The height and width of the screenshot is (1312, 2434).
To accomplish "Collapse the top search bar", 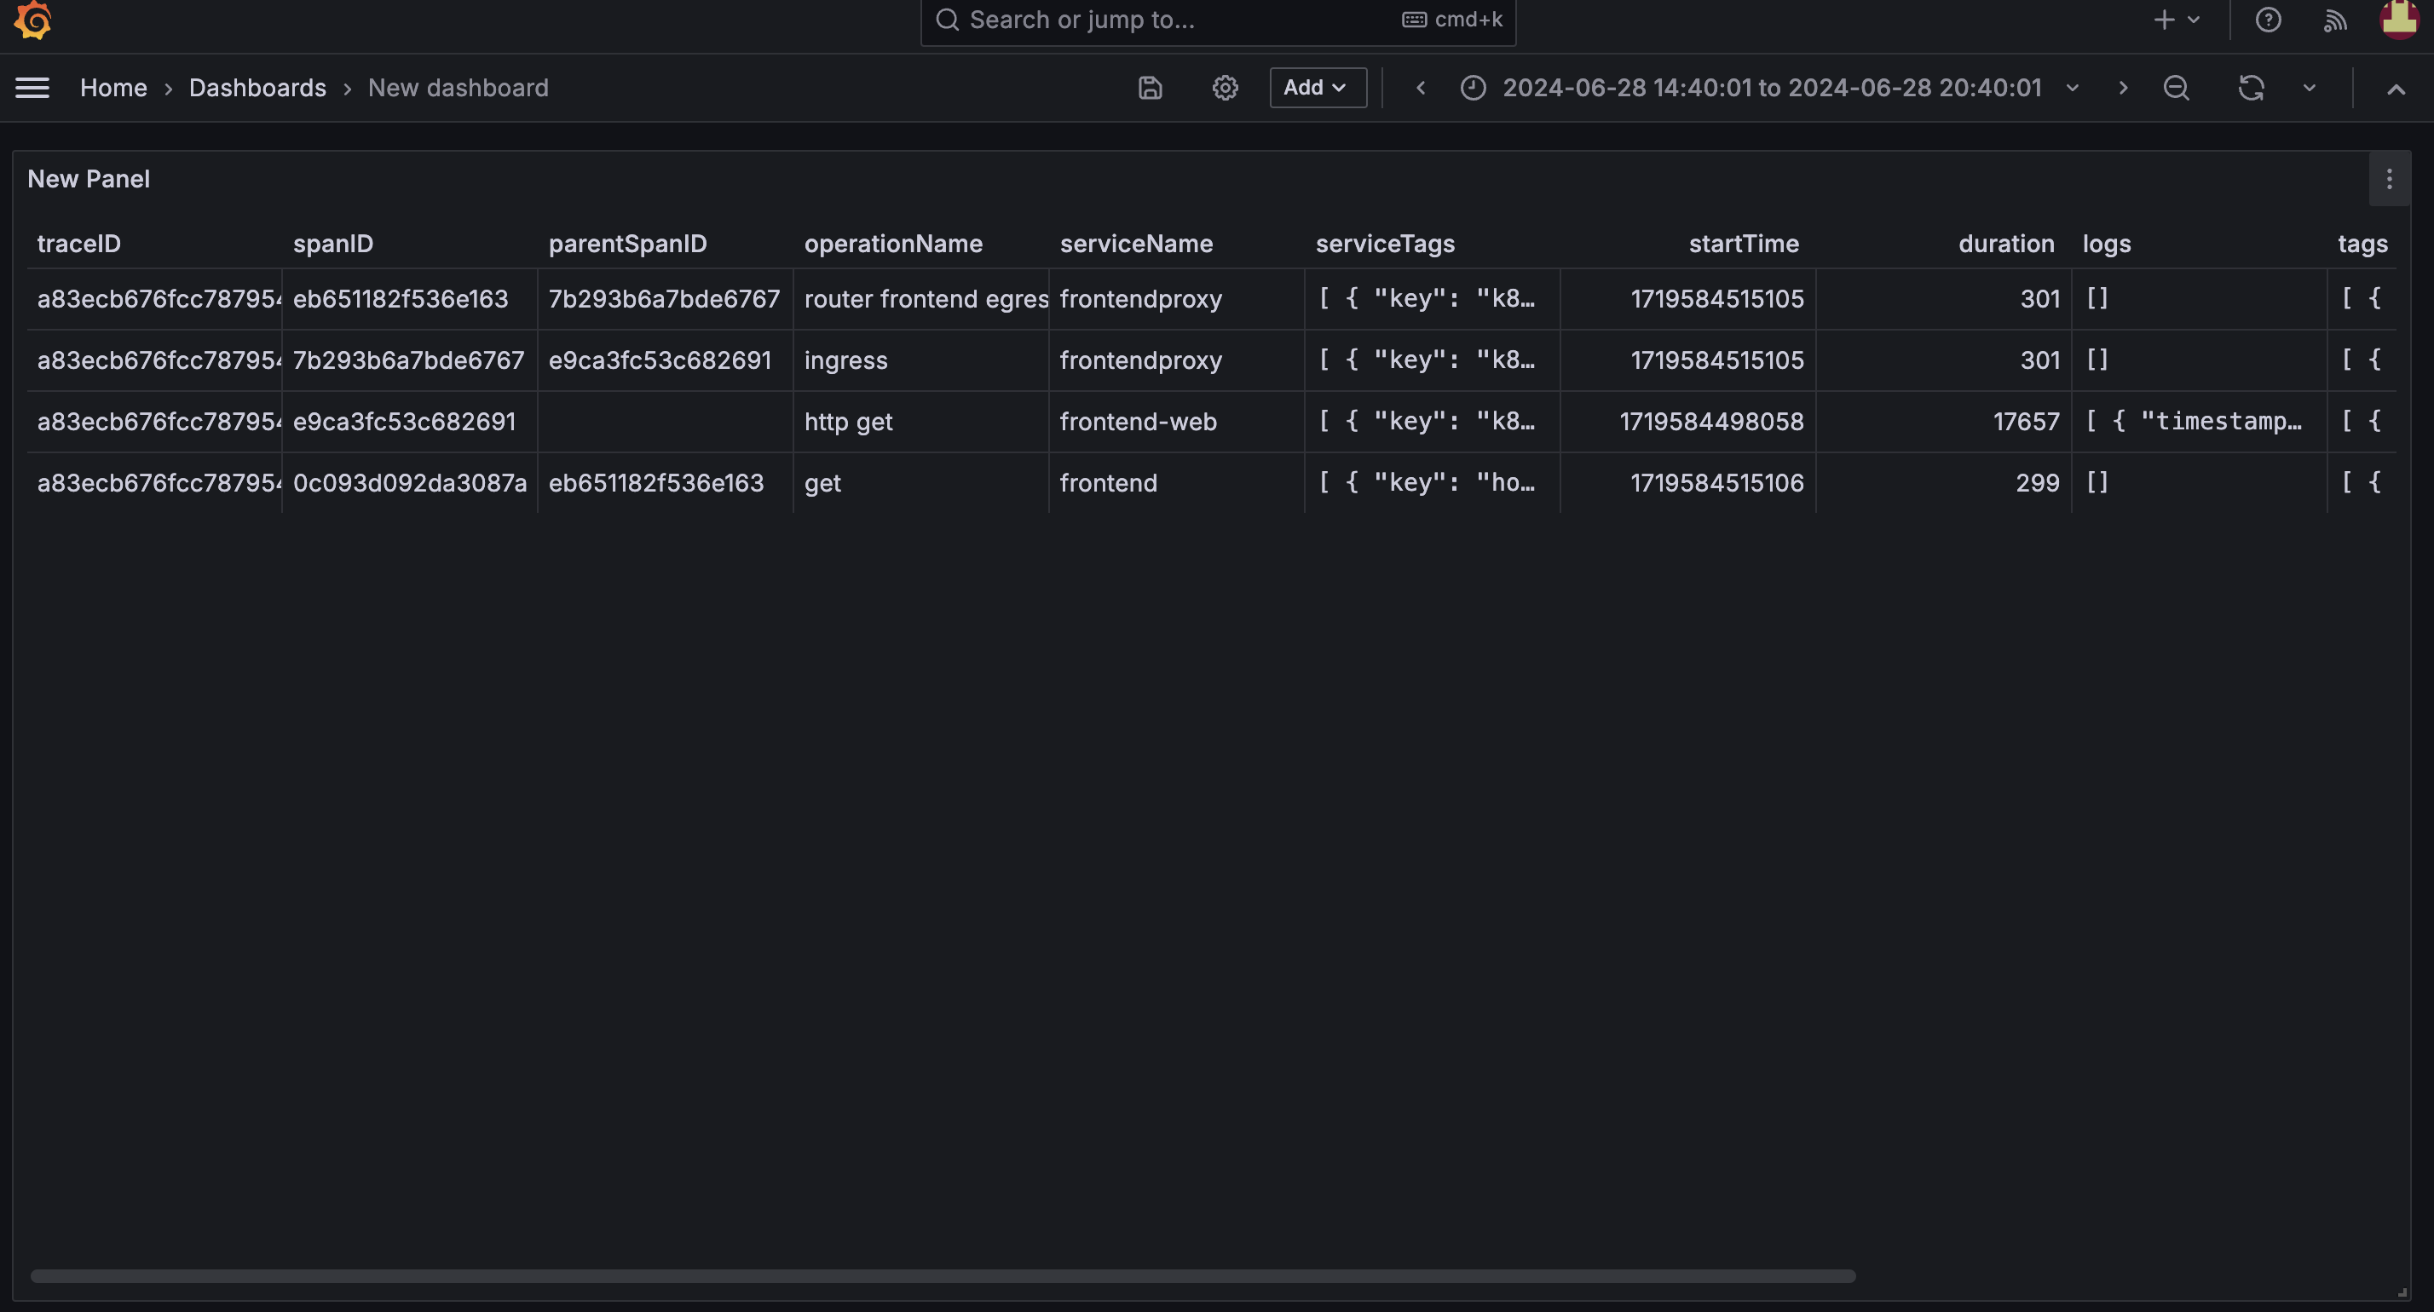I will (2396, 89).
